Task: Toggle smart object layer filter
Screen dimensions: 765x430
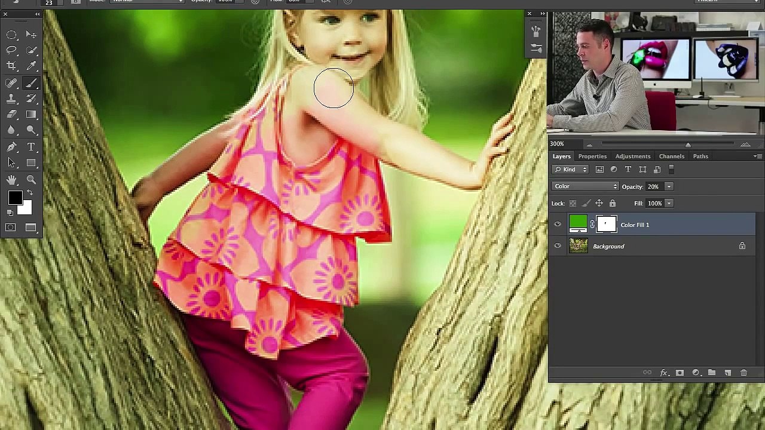Action: click(657, 170)
